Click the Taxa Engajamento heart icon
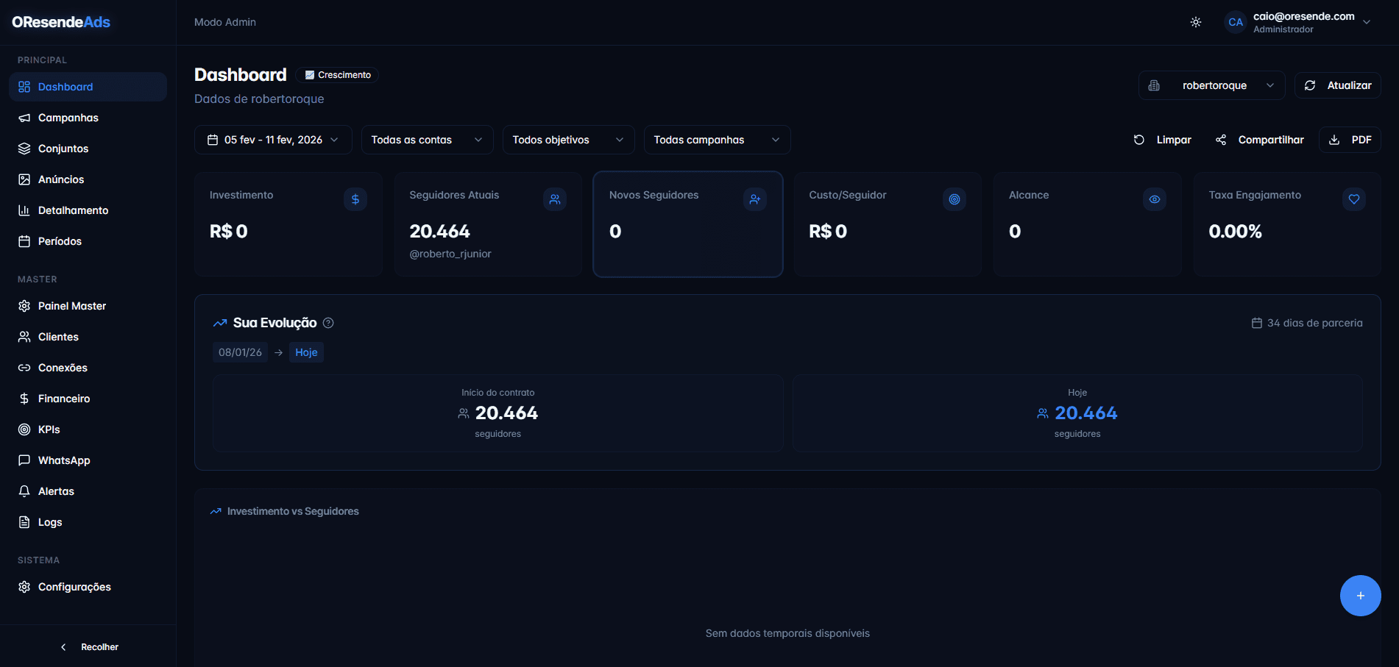1399x667 pixels. click(x=1354, y=199)
